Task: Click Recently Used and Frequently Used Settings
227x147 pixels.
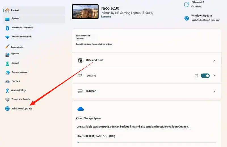Action: (x=94, y=44)
